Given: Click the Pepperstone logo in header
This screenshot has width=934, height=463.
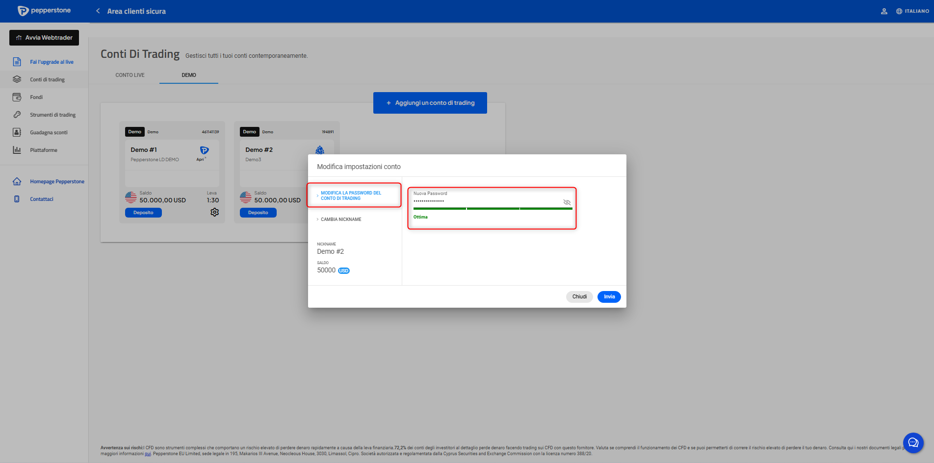Looking at the screenshot, I should click(44, 11).
